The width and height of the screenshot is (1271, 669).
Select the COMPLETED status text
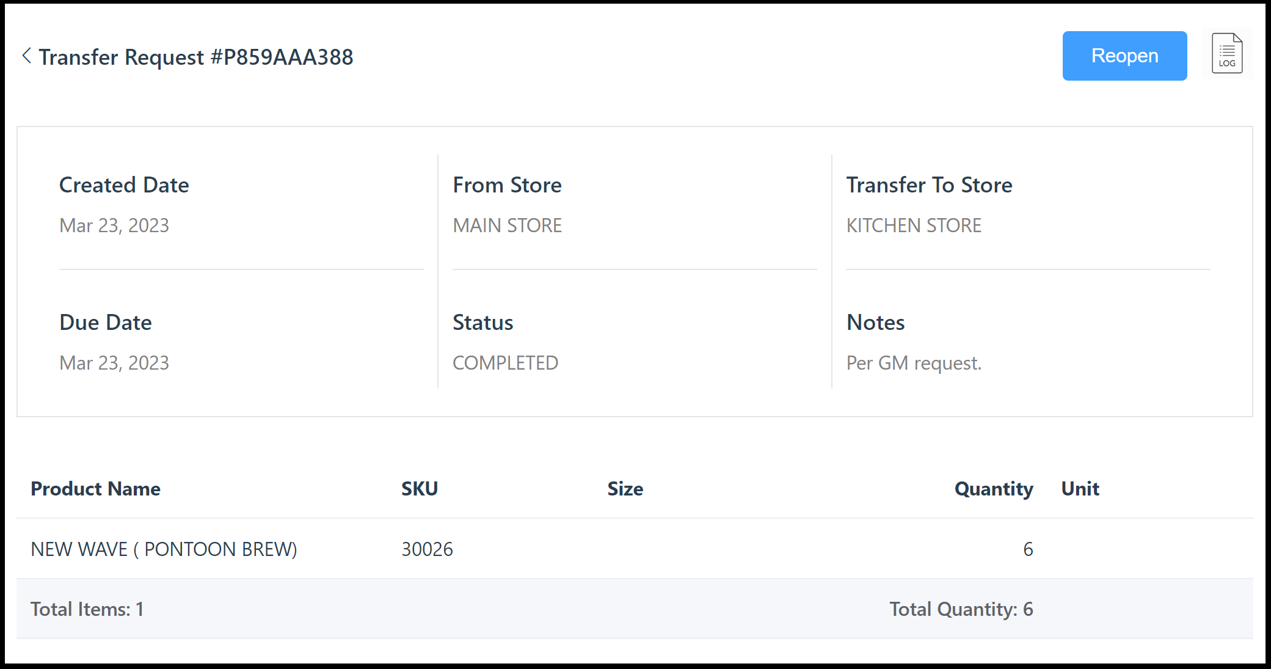(x=505, y=363)
